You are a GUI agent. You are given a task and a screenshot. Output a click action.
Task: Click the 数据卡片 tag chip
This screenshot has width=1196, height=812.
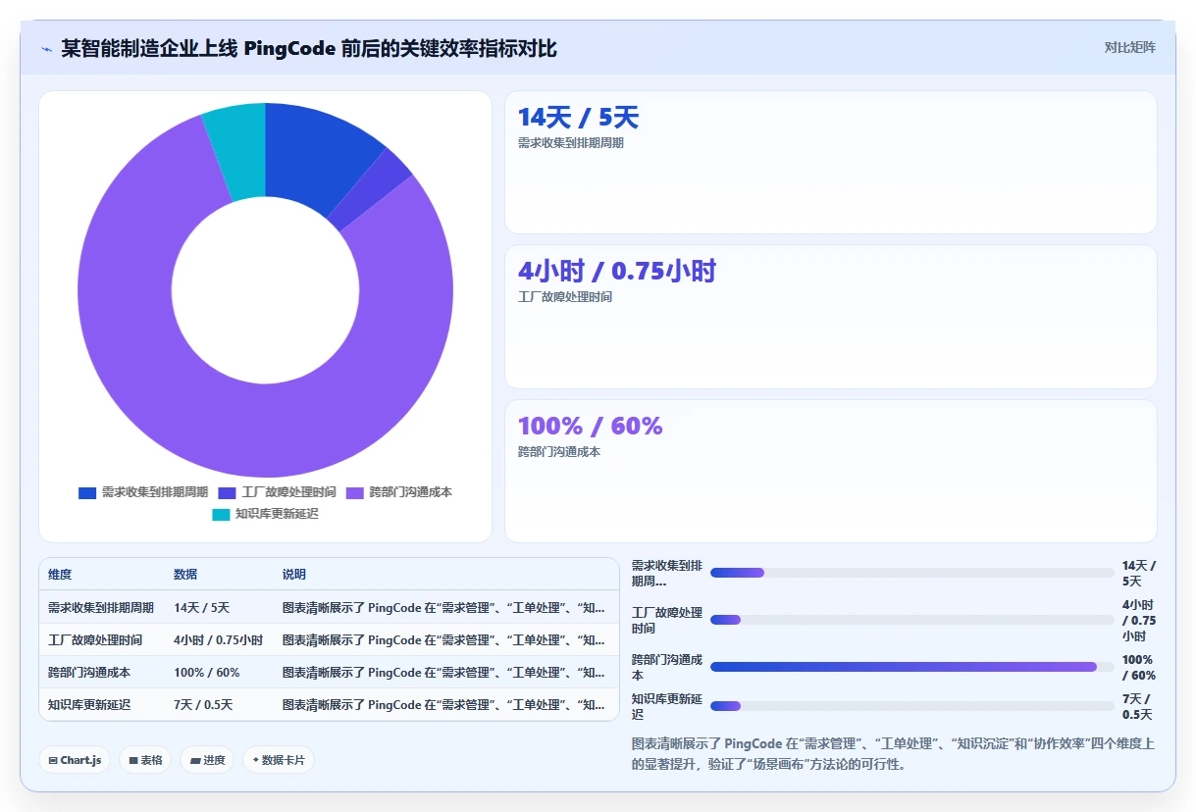click(279, 760)
